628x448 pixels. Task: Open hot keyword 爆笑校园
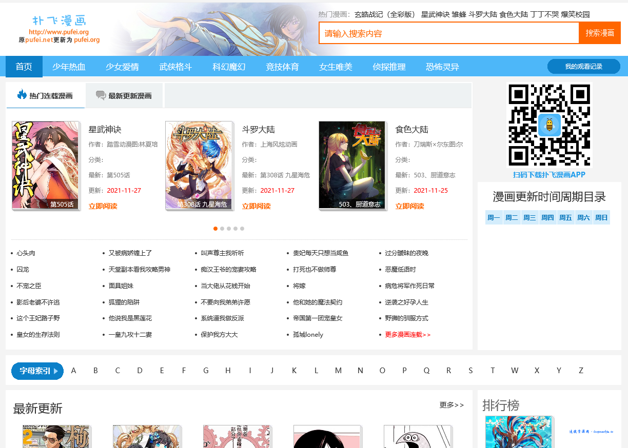(x=575, y=14)
